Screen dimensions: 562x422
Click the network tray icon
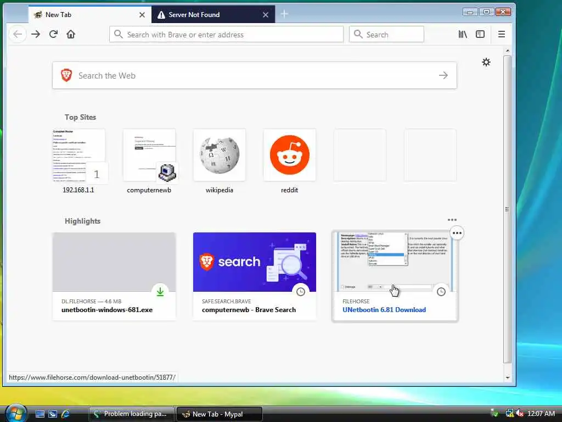tap(509, 413)
